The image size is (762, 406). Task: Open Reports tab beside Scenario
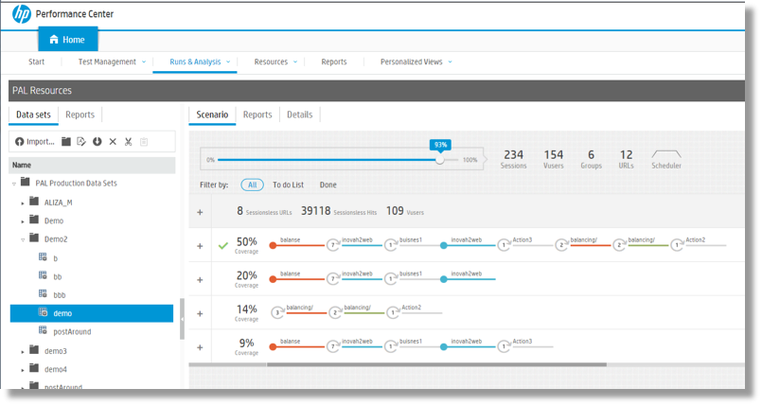point(257,115)
